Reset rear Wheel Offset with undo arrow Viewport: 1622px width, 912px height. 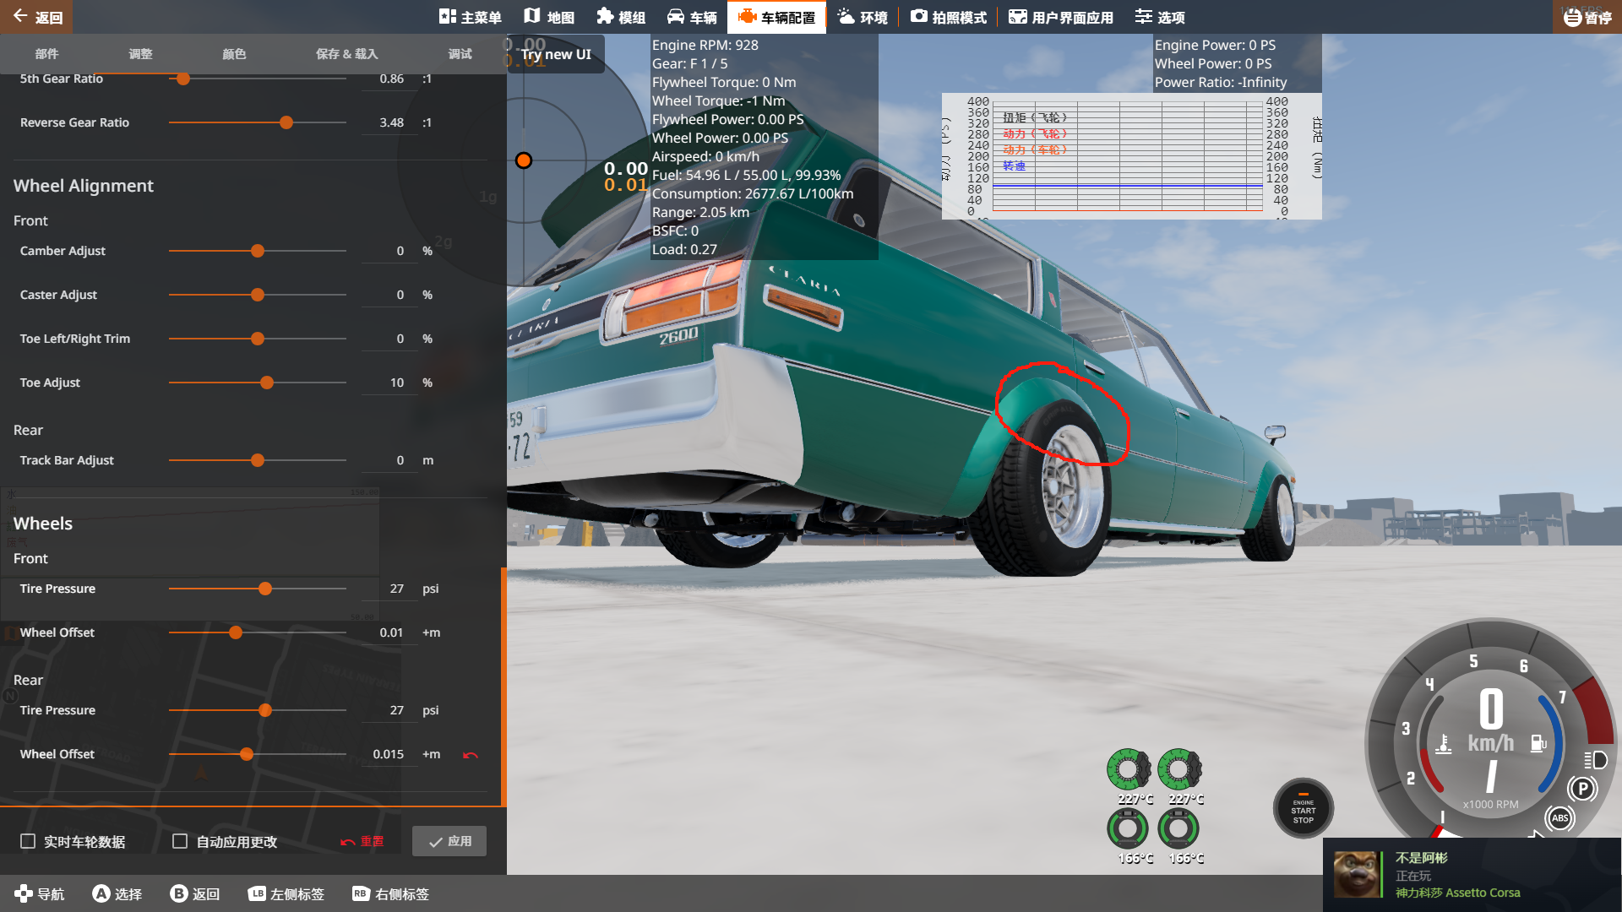click(x=471, y=755)
